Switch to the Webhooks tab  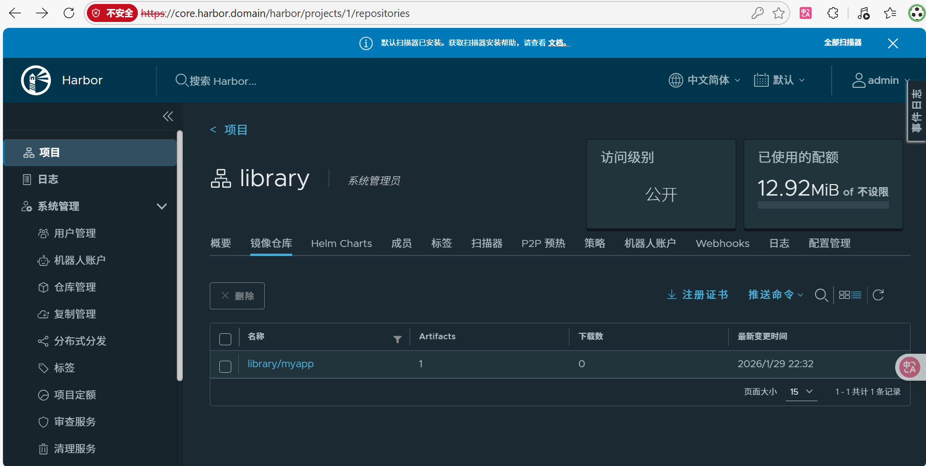pyautogui.click(x=723, y=243)
